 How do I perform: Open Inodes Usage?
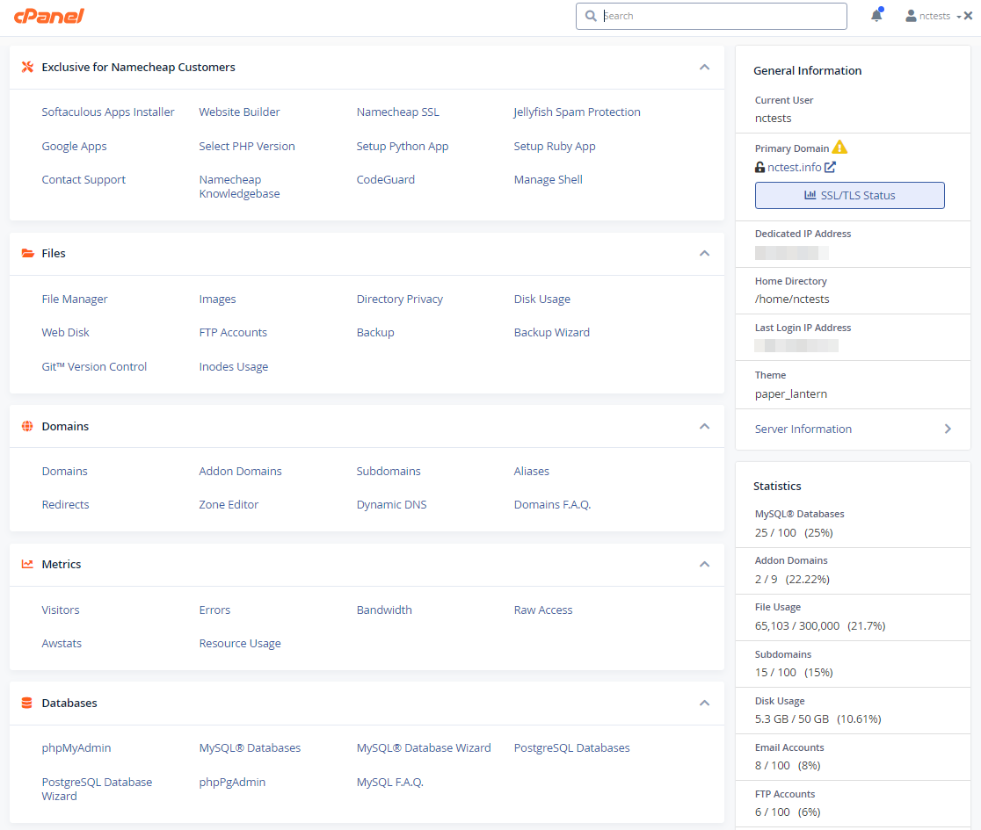point(233,367)
